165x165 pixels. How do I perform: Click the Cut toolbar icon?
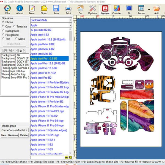tap(80, 8)
